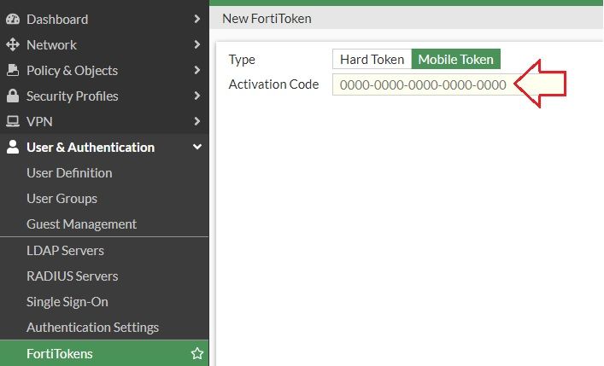This screenshot has width=604, height=366.
Task: Open RADIUS Servers settings
Action: 72,276
